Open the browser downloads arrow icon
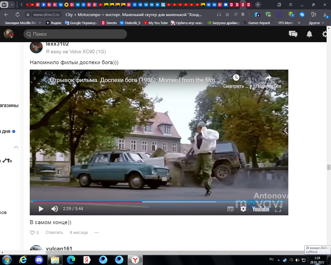Viewport: 331px width, 265px height. pos(325,15)
